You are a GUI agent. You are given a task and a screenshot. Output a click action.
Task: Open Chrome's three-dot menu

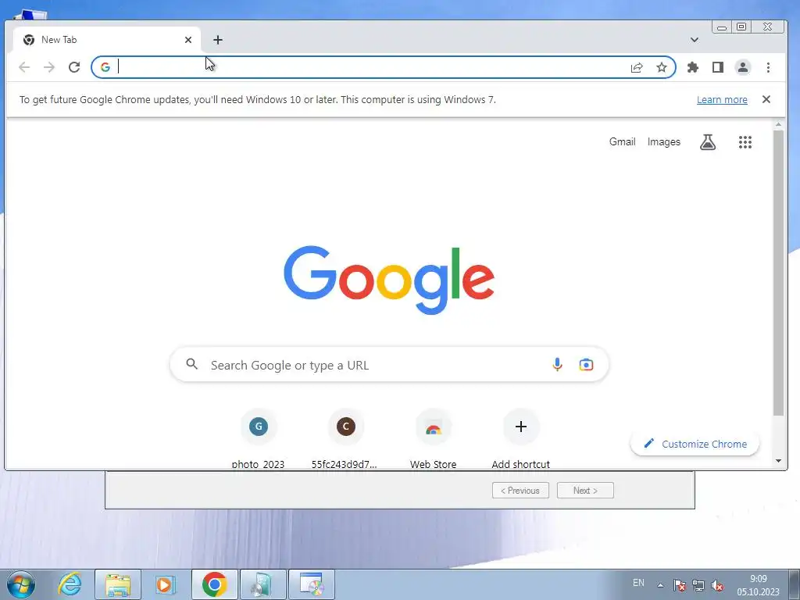click(768, 67)
